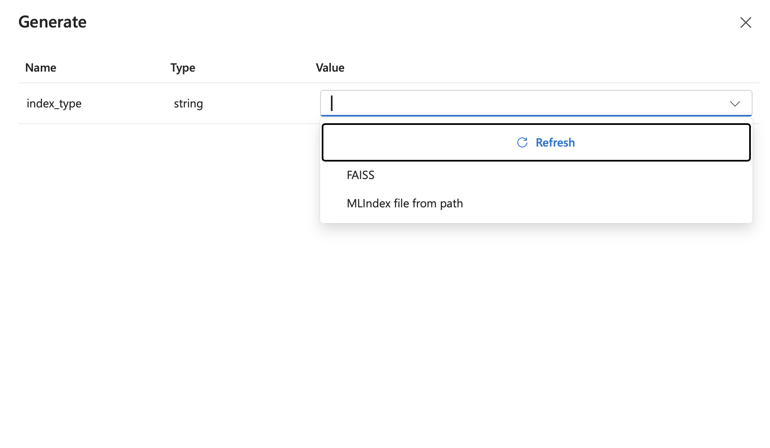The image size is (770, 448).
Task: Select the string type cell
Action: pyautogui.click(x=189, y=104)
